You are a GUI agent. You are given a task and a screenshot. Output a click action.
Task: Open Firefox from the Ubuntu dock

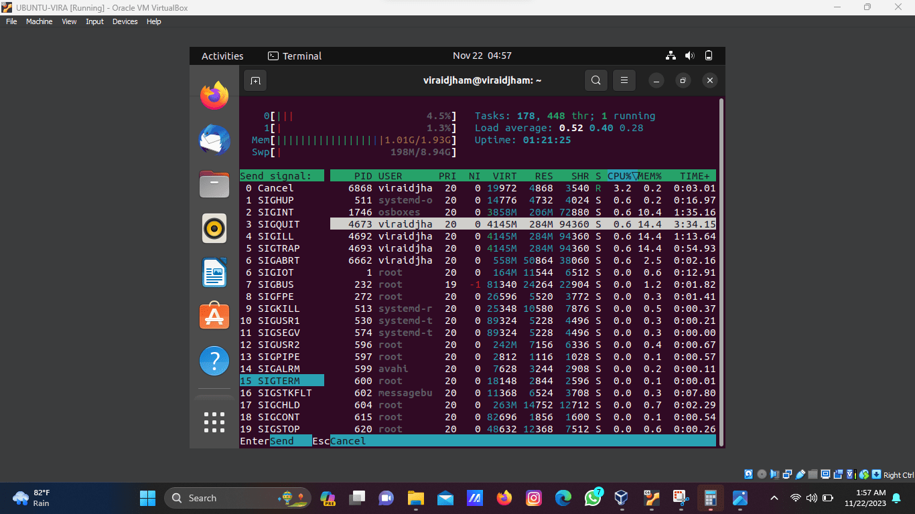coord(214,95)
